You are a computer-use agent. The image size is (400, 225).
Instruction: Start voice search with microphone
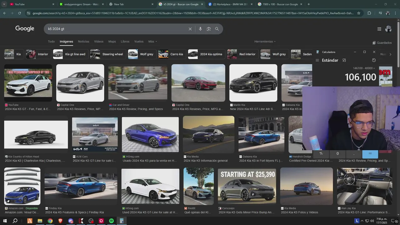[200, 29]
